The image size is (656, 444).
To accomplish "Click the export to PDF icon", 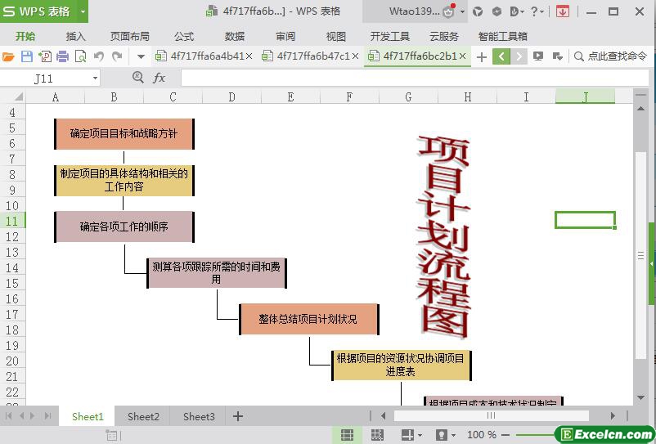I will click(45, 56).
